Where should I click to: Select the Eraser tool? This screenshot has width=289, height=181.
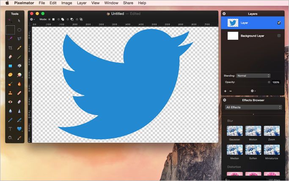click(10, 57)
